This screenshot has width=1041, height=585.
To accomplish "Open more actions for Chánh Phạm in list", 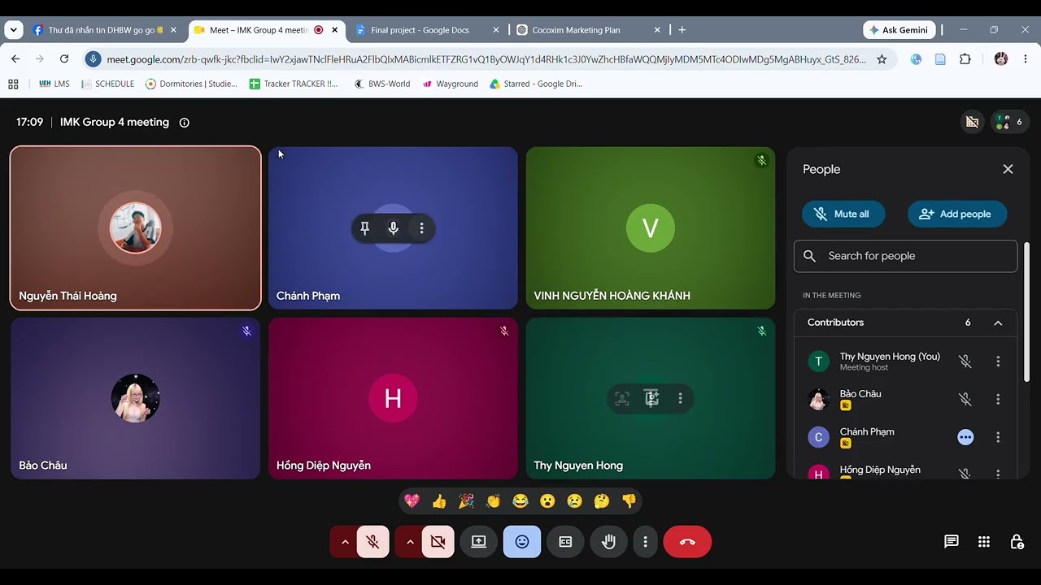I will click(998, 437).
